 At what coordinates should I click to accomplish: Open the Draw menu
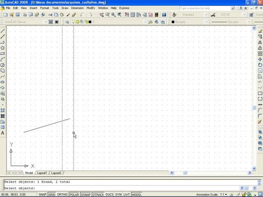click(65, 8)
